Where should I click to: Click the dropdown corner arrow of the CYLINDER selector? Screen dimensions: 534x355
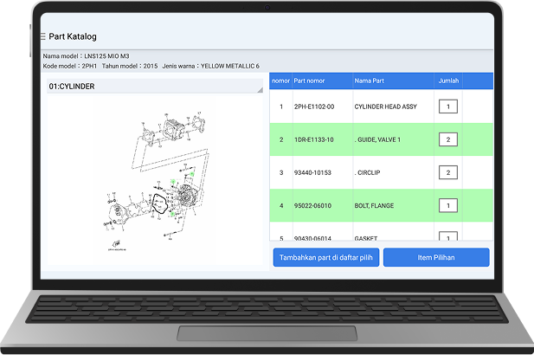(x=260, y=88)
